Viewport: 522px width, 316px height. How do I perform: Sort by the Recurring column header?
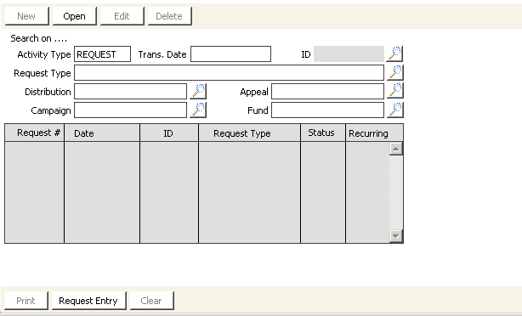(375, 133)
